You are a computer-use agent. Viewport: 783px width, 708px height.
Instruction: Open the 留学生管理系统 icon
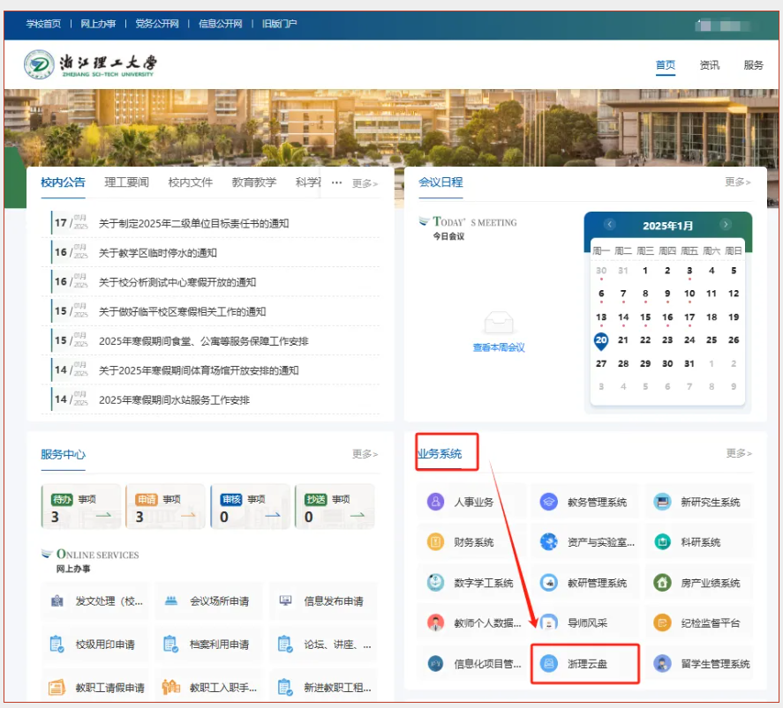tap(663, 663)
